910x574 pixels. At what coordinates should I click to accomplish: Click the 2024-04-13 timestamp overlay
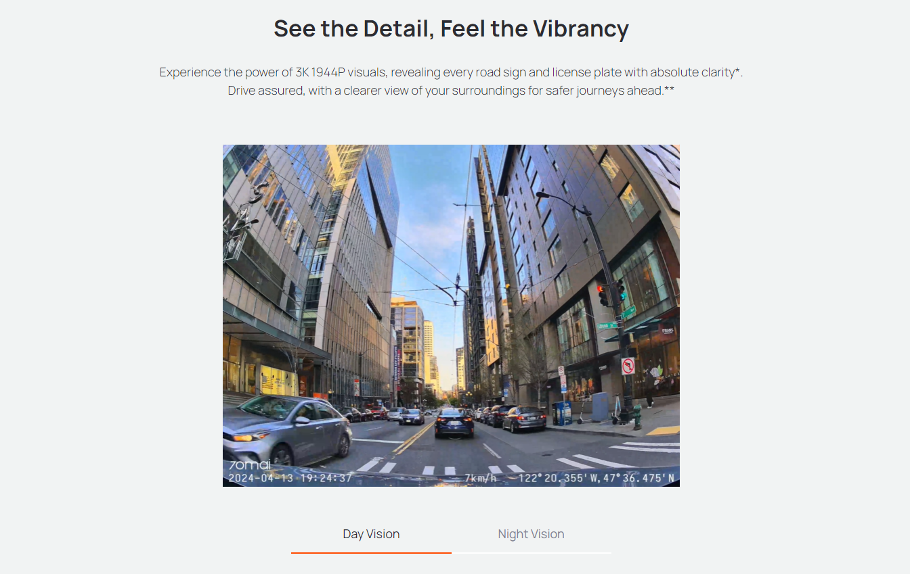click(x=290, y=478)
